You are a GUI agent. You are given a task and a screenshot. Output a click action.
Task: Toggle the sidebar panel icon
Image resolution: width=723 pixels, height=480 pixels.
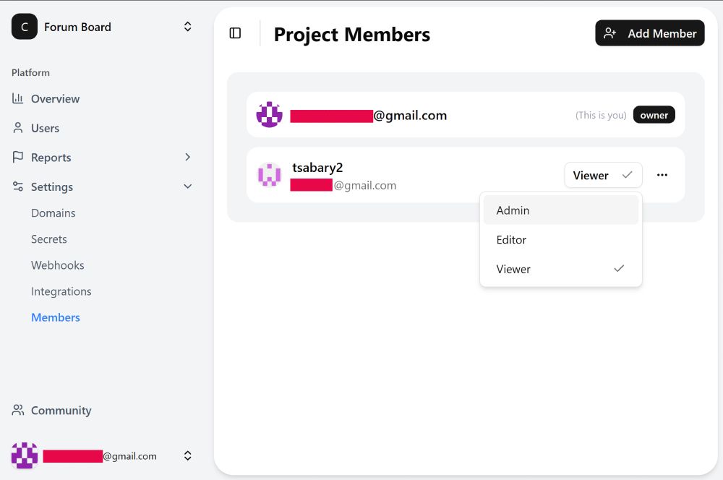pos(235,33)
